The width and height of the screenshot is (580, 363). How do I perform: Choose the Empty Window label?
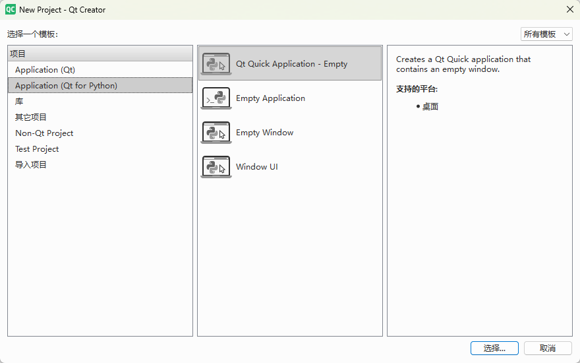pos(264,133)
